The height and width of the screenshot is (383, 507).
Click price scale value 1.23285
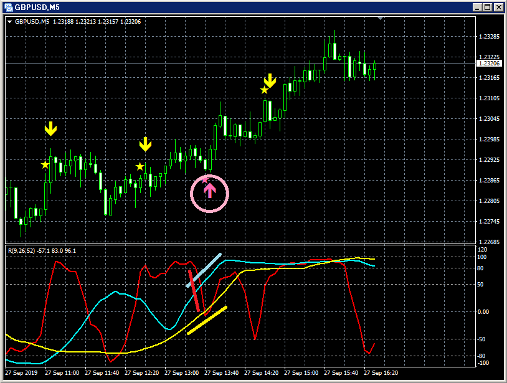(x=489, y=37)
